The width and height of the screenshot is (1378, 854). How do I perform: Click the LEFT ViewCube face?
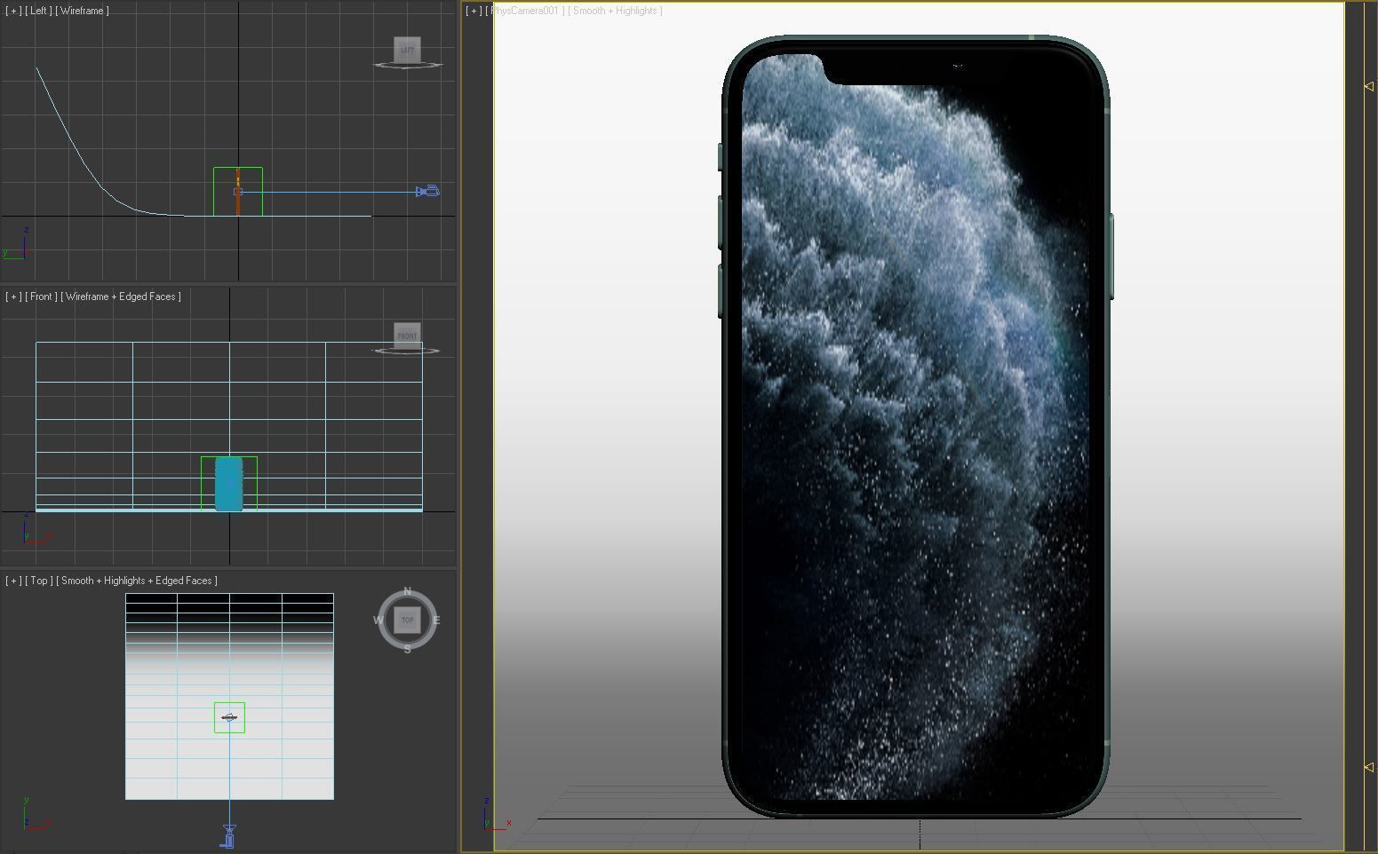click(407, 50)
